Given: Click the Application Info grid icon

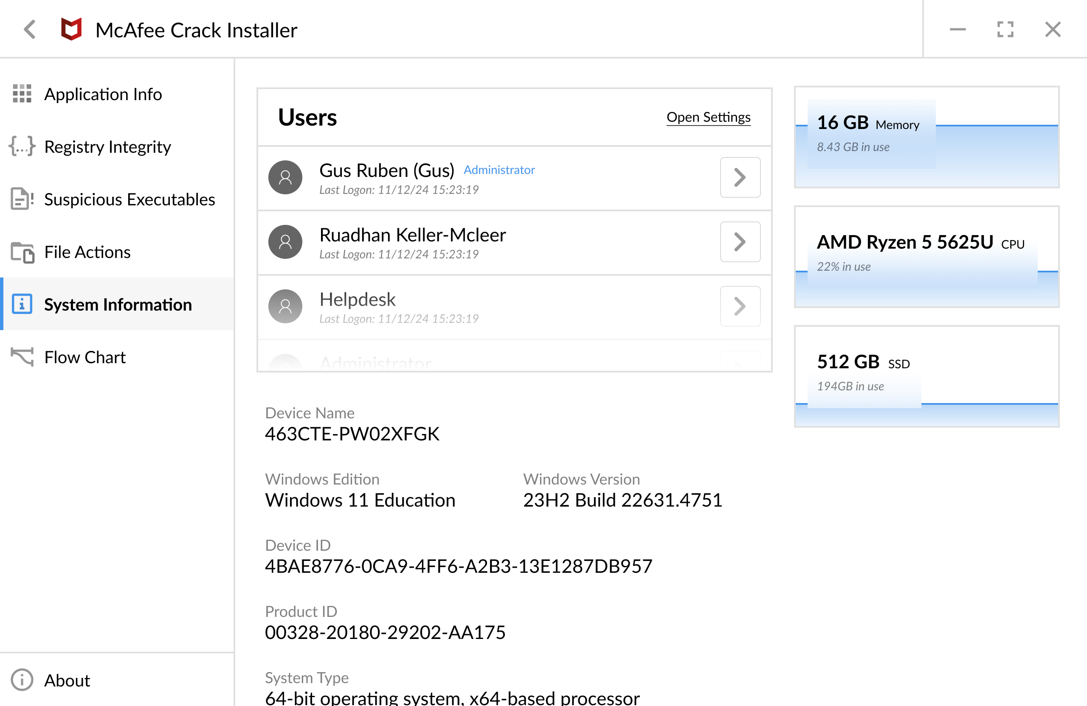Looking at the screenshot, I should (22, 94).
